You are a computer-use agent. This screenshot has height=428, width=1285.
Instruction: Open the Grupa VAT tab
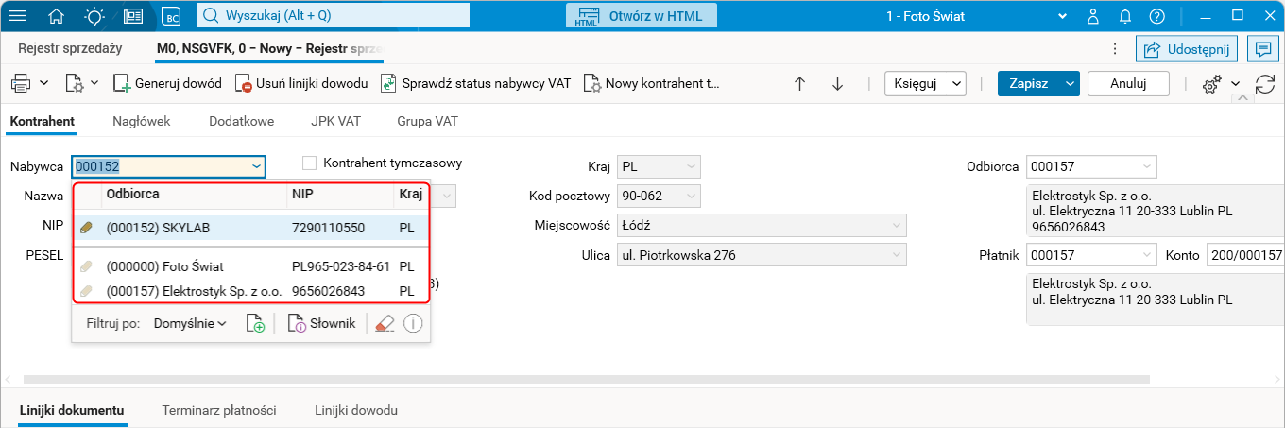[x=428, y=121]
